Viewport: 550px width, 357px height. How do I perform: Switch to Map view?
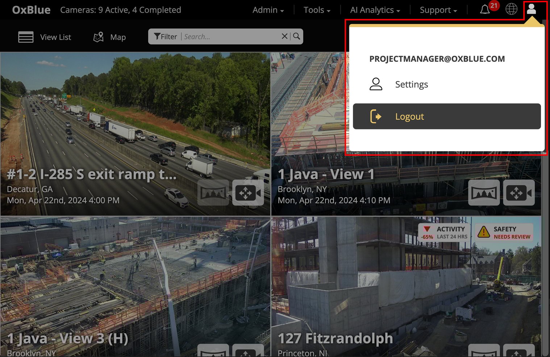(x=110, y=37)
